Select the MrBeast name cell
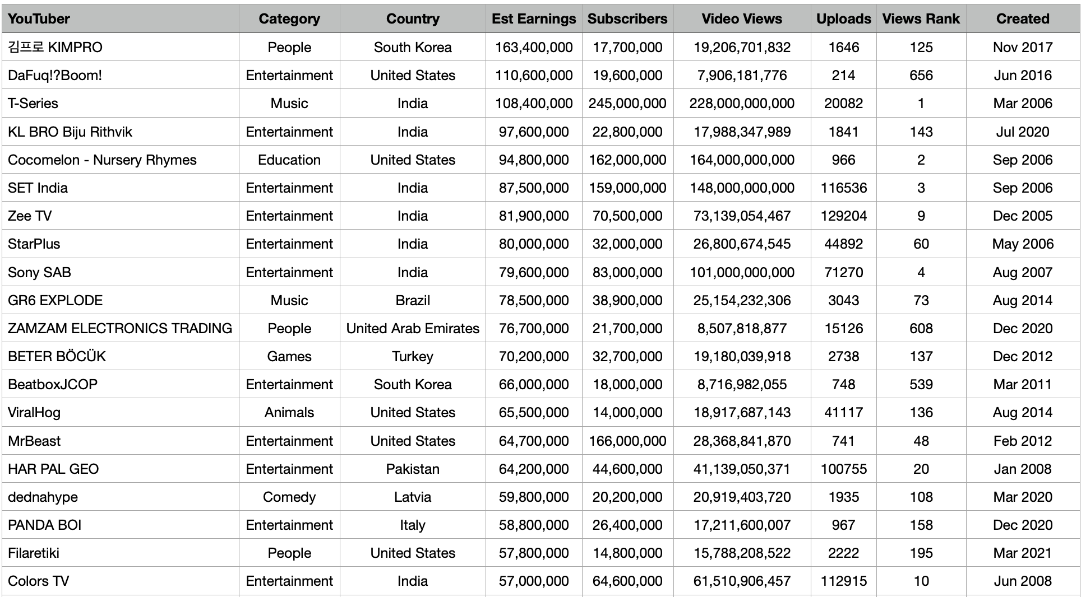 tap(121, 441)
